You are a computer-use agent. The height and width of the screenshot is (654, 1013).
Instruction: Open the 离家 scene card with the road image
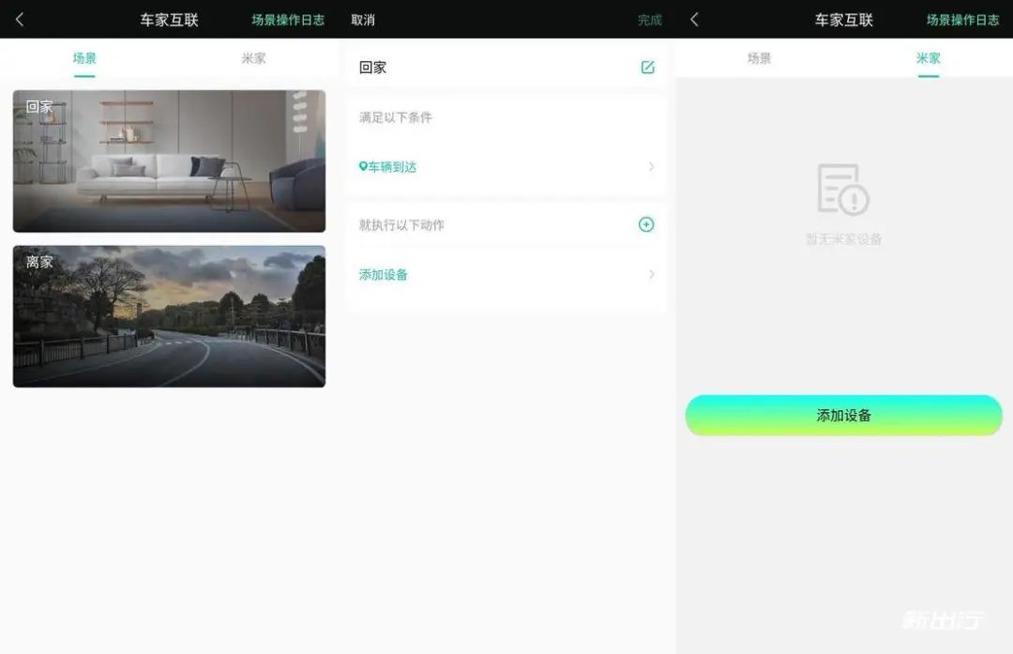pos(169,316)
